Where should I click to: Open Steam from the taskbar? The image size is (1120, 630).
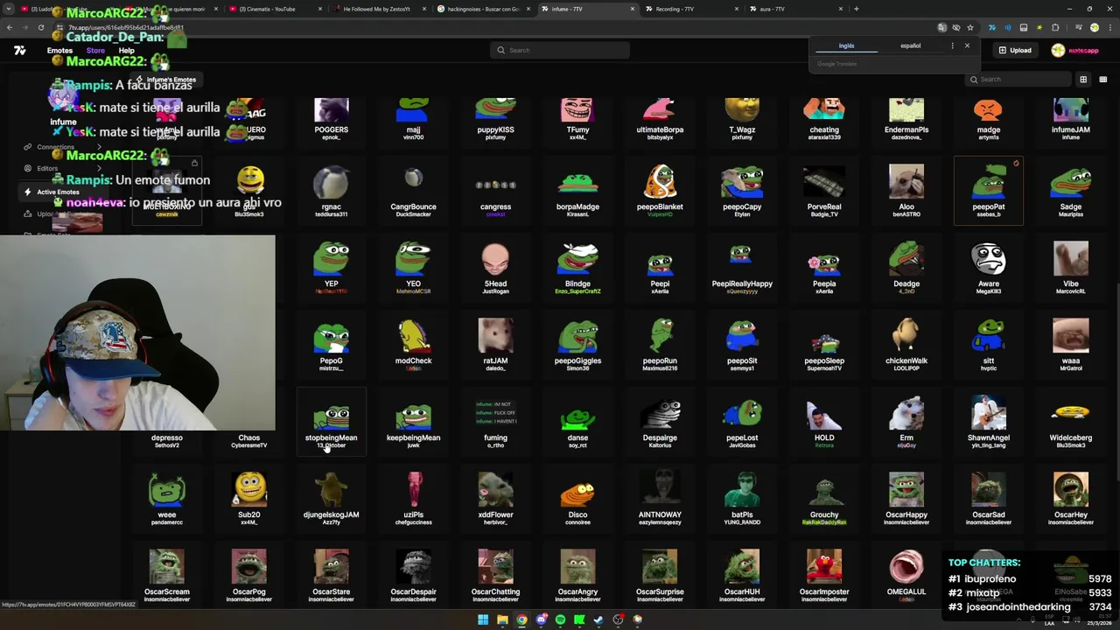[x=598, y=619]
